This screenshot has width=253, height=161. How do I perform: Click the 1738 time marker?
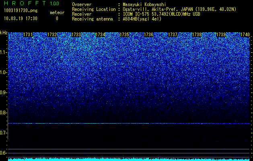coord(197,35)
